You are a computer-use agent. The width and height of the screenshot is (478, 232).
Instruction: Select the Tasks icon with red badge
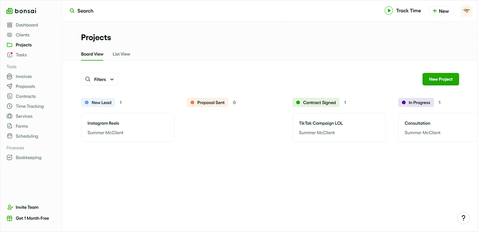[x=10, y=55]
